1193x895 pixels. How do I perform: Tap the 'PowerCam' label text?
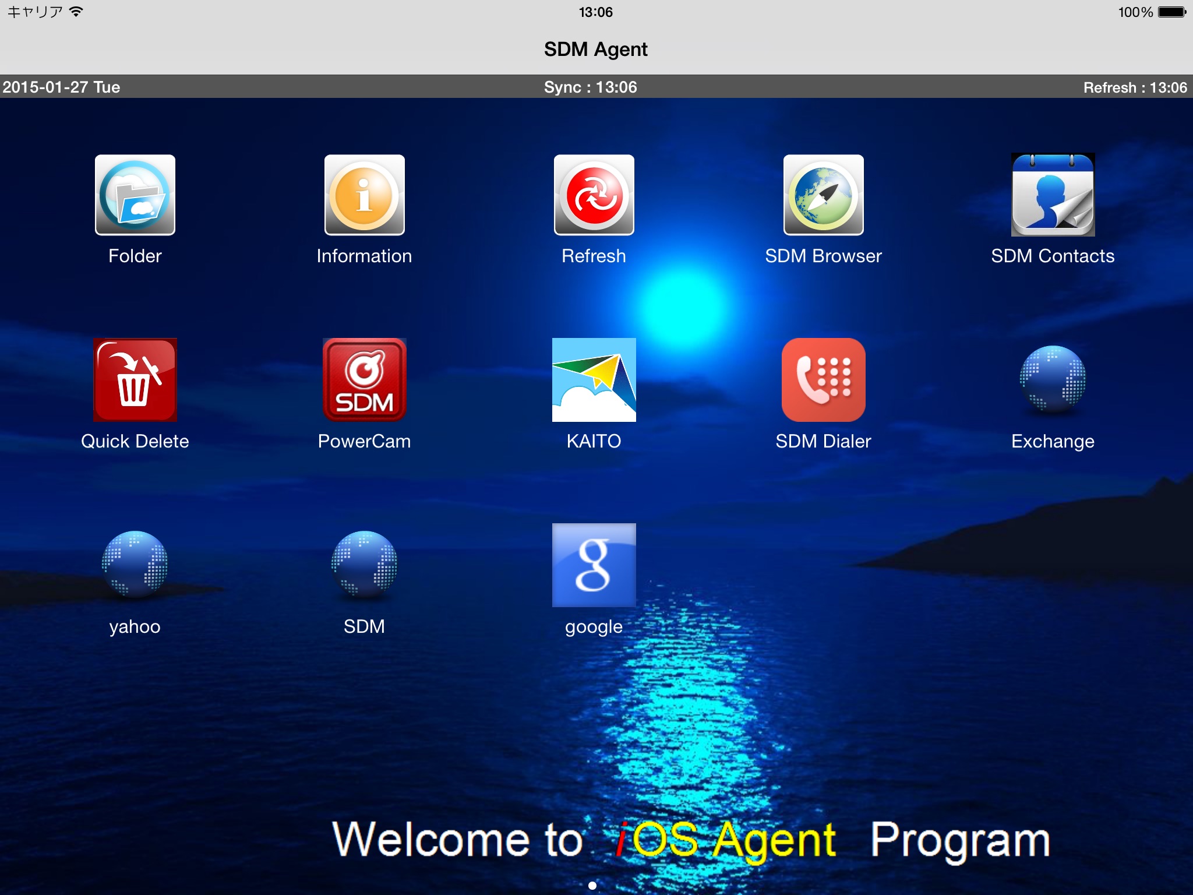tap(365, 442)
